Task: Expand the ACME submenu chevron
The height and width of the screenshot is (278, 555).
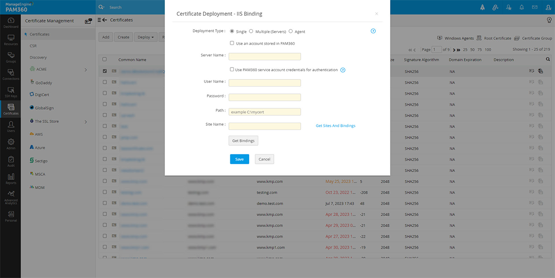Action: click(x=86, y=69)
